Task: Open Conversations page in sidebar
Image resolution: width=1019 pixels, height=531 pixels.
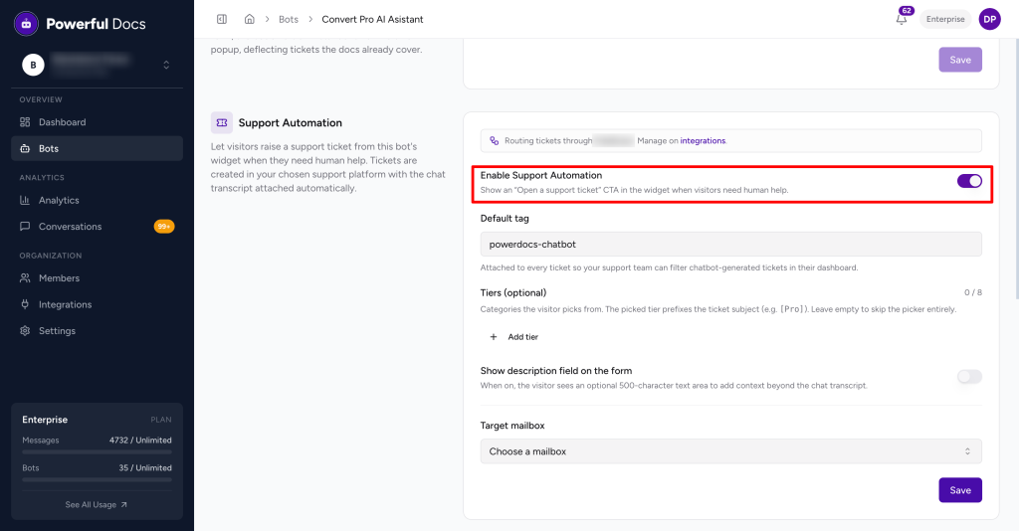Action: [x=97, y=227]
